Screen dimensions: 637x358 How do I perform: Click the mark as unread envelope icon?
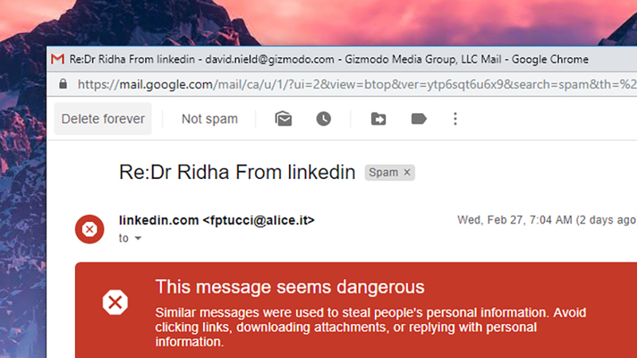[283, 119]
